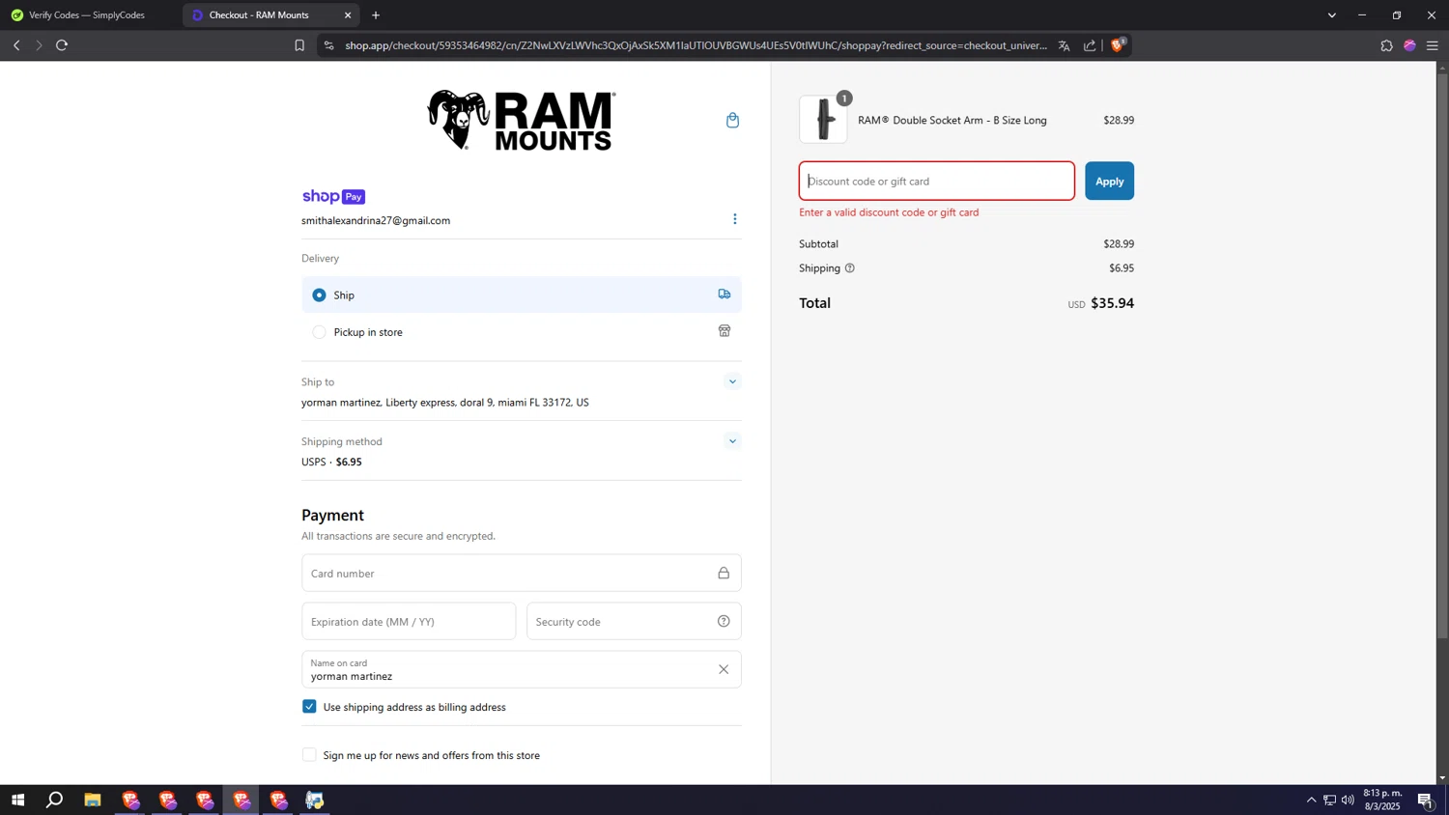Clear the Name on card field
This screenshot has height=815, width=1449.
point(723,669)
